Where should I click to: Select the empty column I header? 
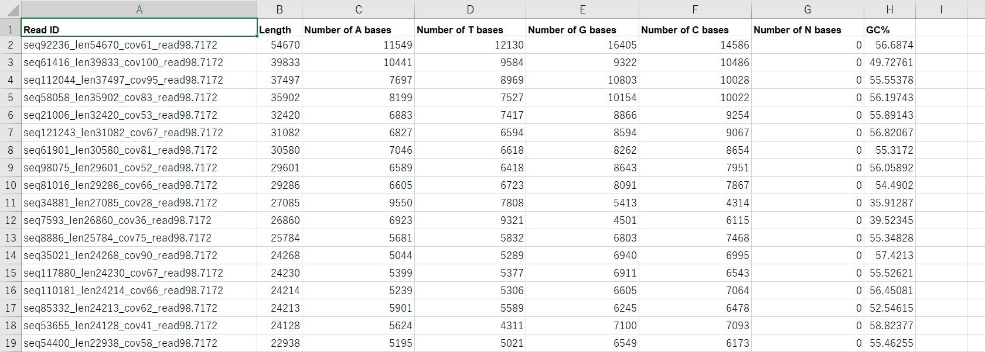tap(941, 9)
